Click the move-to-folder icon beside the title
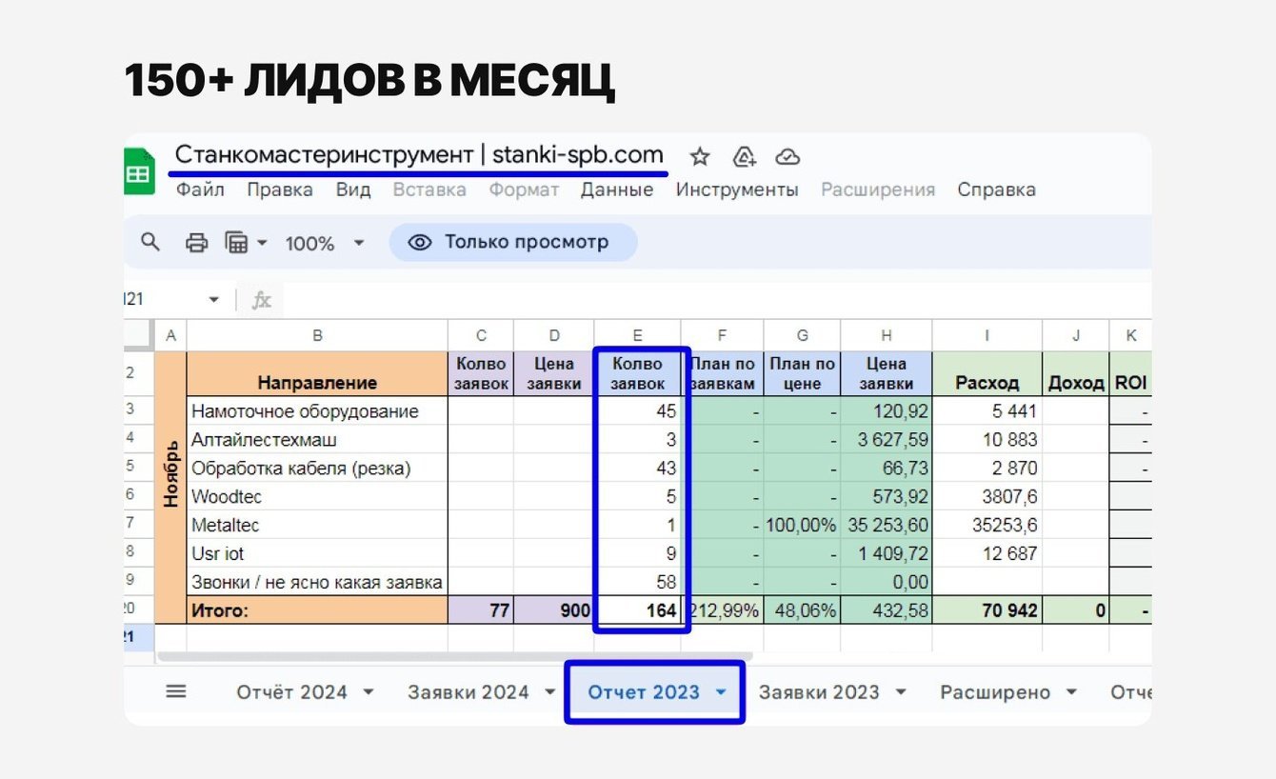1276x779 pixels. tap(745, 156)
